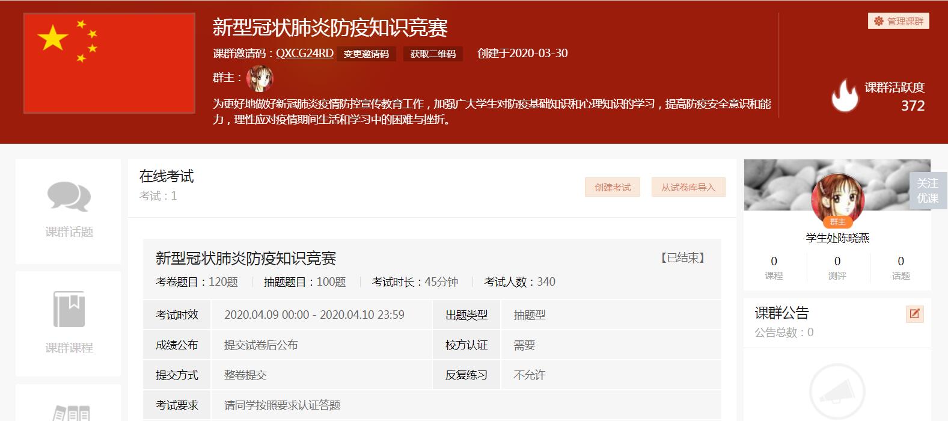Click the 管理课群 settings button
Image resolution: width=948 pixels, height=421 pixels.
click(x=898, y=21)
